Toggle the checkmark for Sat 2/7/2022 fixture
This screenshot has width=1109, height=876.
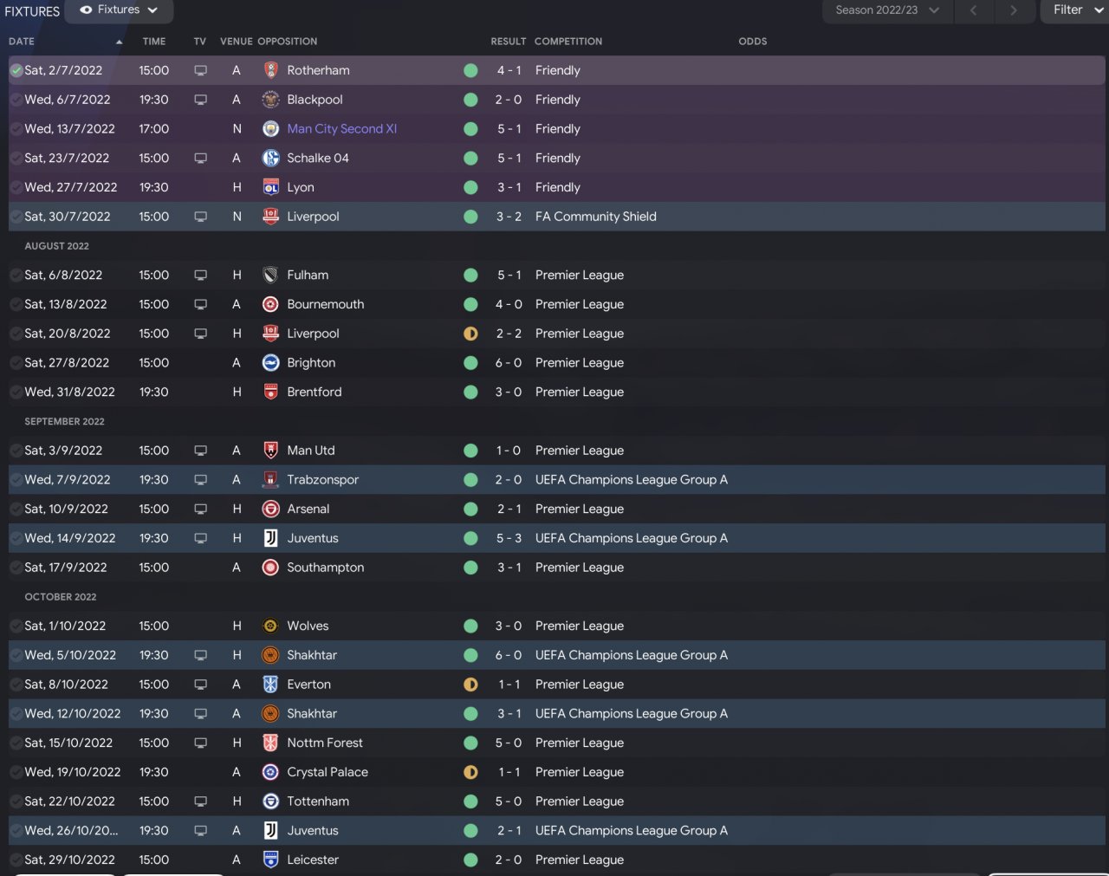16,70
